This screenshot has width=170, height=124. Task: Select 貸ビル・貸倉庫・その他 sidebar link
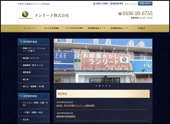pyautogui.click(x=34, y=86)
